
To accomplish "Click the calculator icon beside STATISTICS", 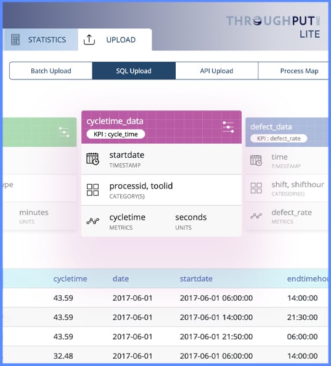I will tap(15, 39).
